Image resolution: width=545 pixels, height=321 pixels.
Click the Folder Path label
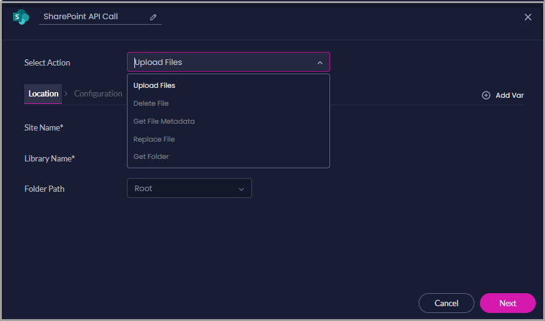45,189
